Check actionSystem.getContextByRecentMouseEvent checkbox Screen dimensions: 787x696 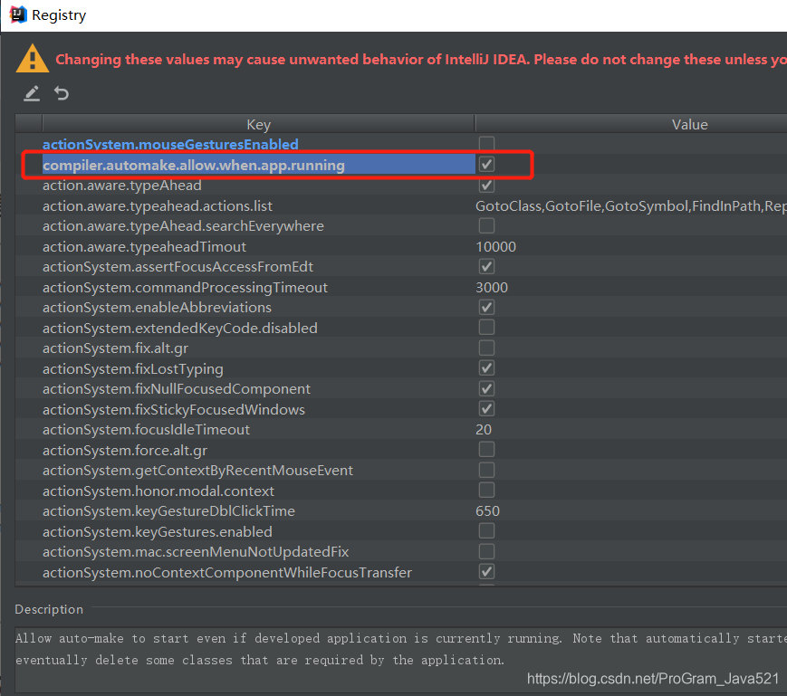(486, 470)
